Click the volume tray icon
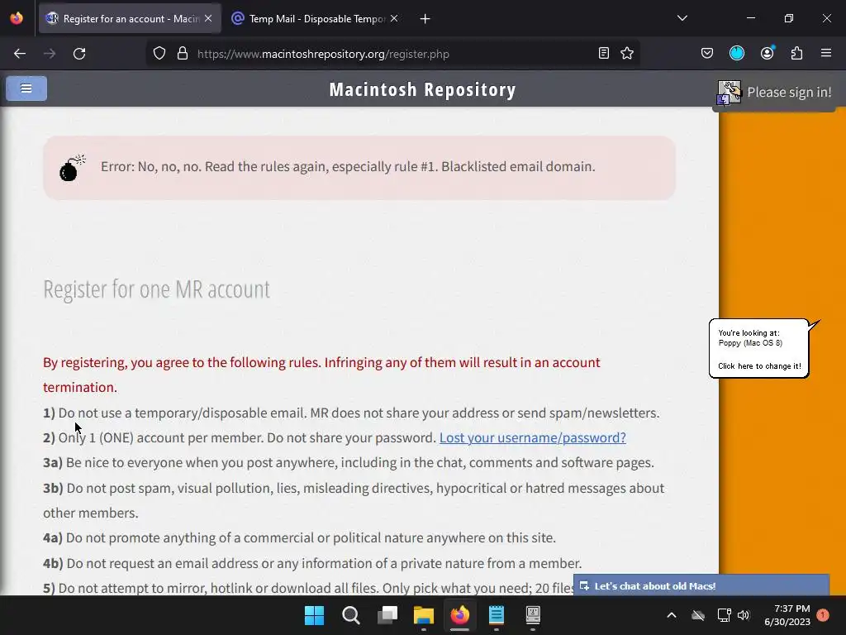The width and height of the screenshot is (846, 635). pos(744,615)
